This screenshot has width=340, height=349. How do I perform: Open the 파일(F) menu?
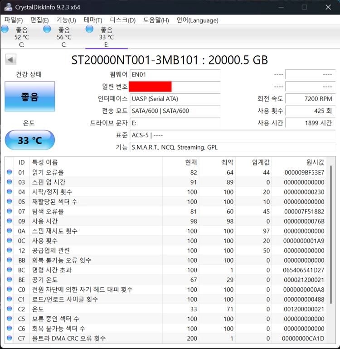click(x=14, y=20)
